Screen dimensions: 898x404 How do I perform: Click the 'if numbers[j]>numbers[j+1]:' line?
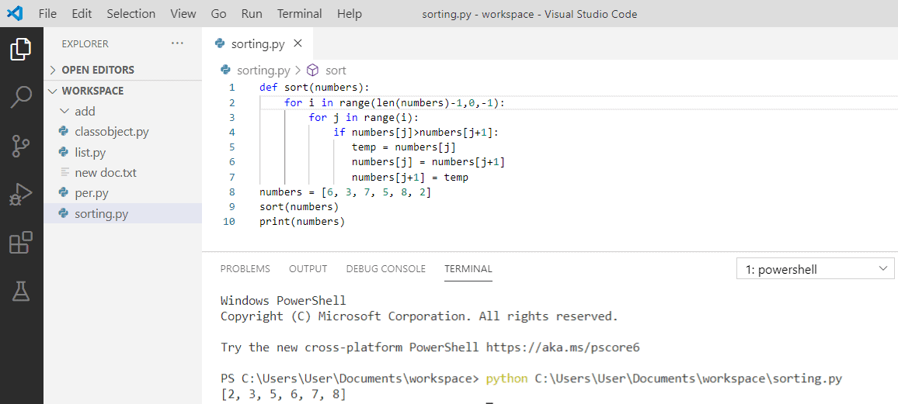click(417, 133)
